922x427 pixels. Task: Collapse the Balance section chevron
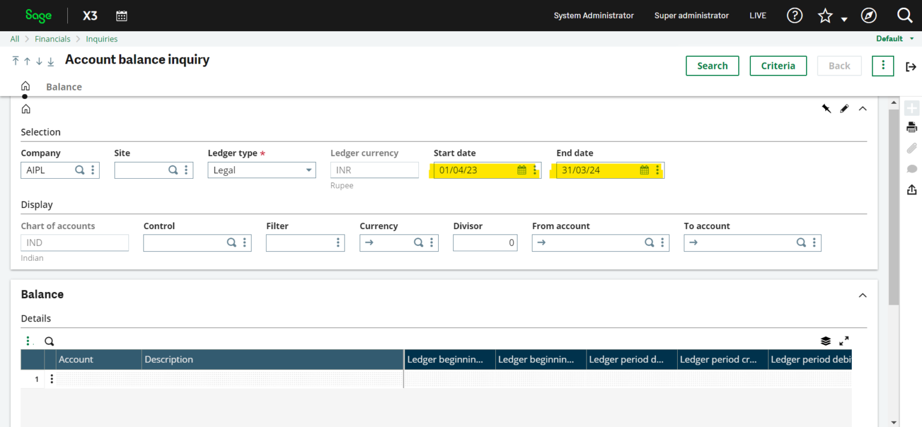863,294
